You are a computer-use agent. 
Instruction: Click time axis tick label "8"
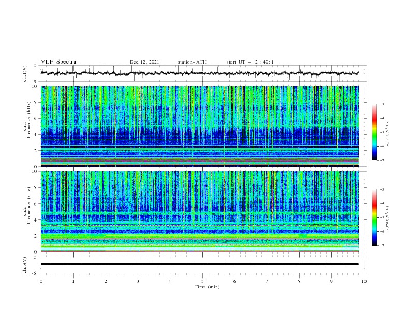pyautogui.click(x=299, y=281)
